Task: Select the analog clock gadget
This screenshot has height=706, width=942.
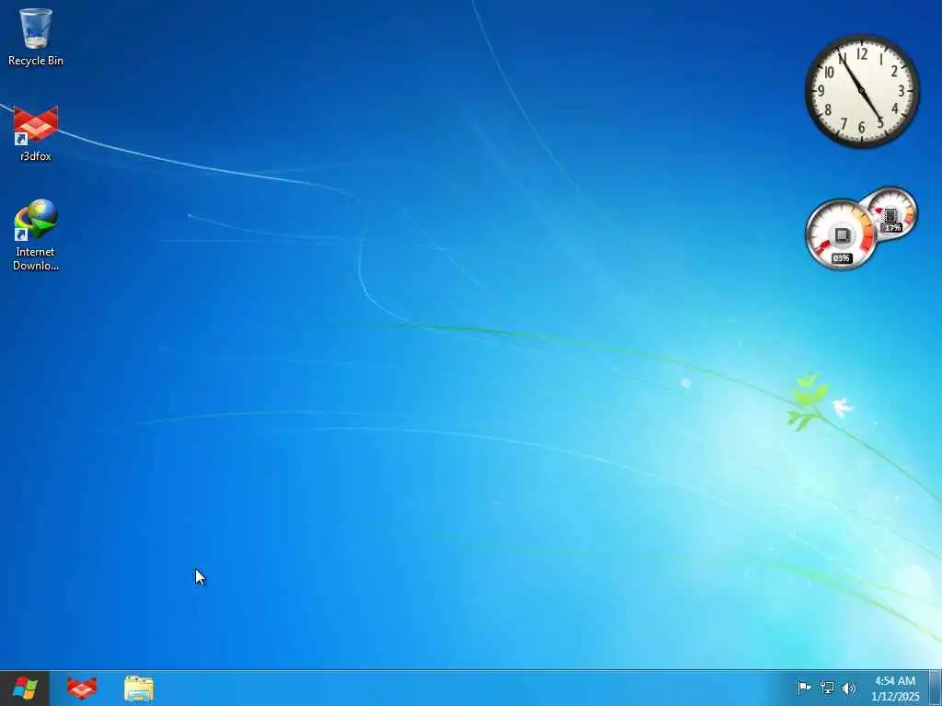Action: [x=862, y=91]
